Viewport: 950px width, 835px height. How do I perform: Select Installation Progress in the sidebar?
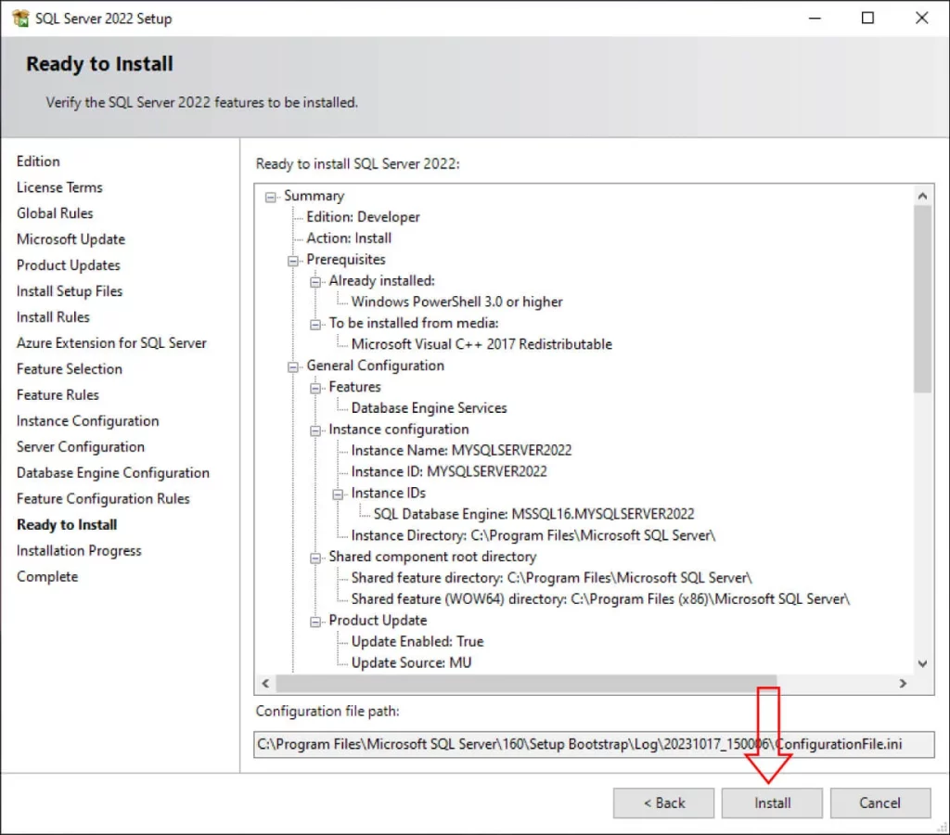pyautogui.click(x=79, y=550)
